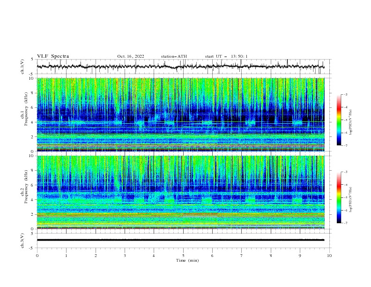The image size is (371, 287).
Task: Click the upper log(PSD)(V²/Hz) color bar label
Action: [351, 122]
